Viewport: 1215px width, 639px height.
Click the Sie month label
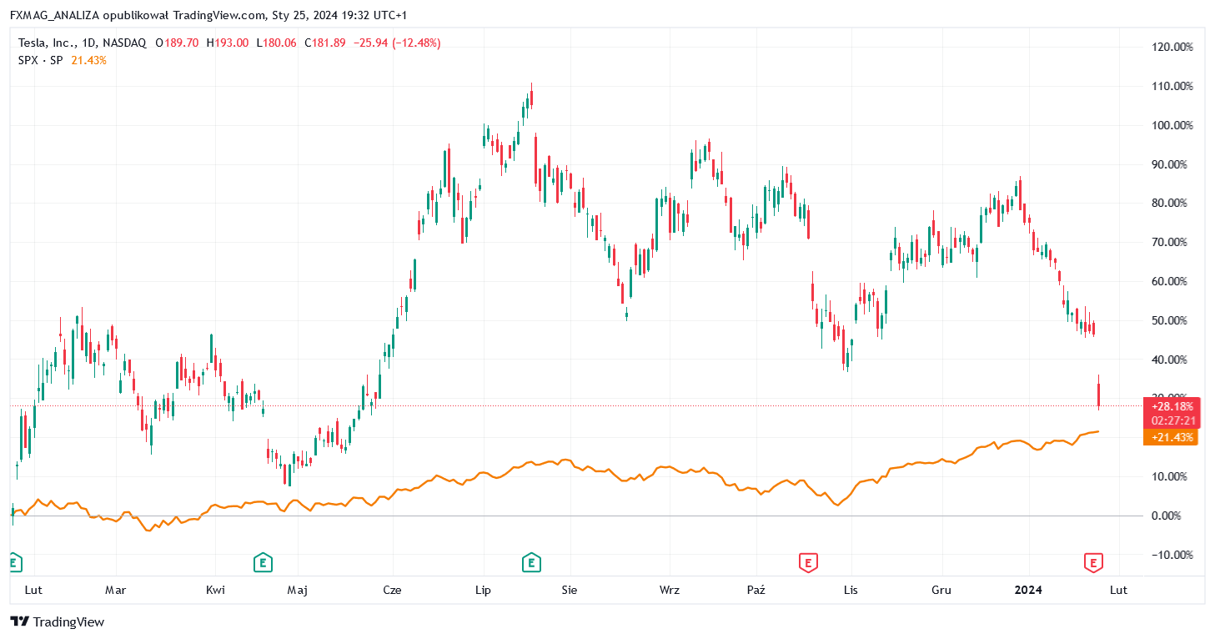570,590
